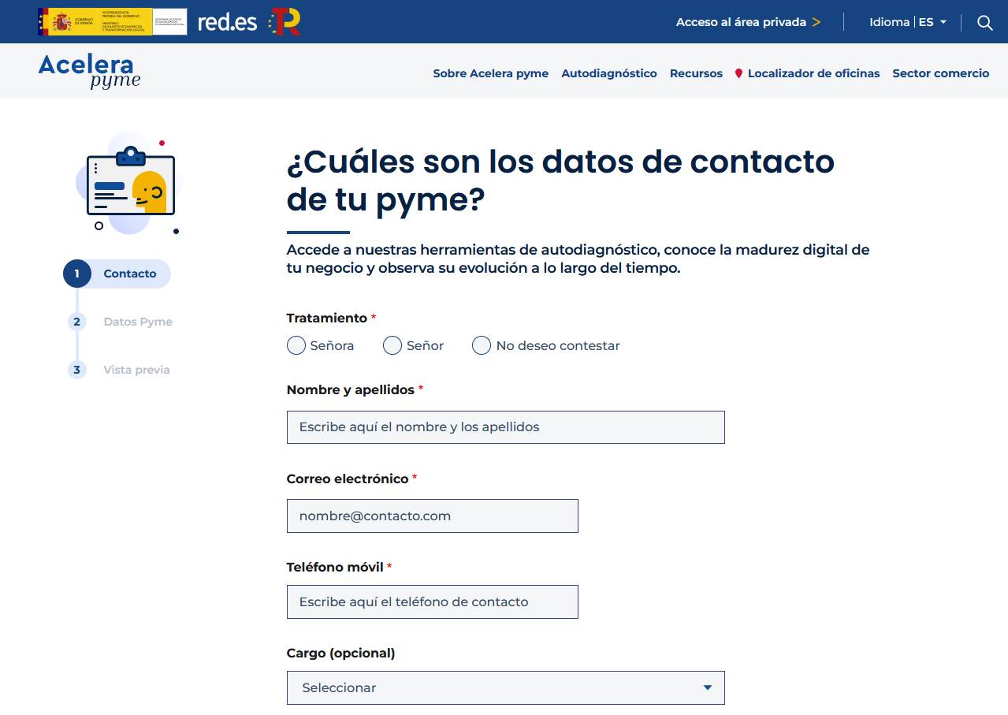This screenshot has width=1008, height=715.
Task: Go to Acceso al área privada
Action: [748, 22]
